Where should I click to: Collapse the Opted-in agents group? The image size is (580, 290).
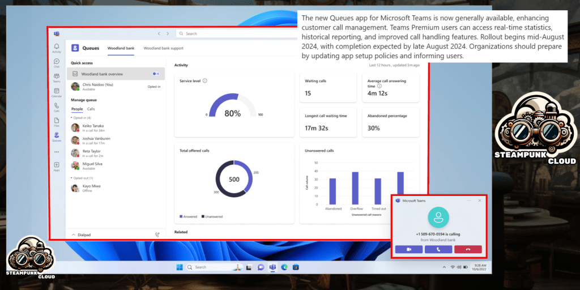click(72, 118)
